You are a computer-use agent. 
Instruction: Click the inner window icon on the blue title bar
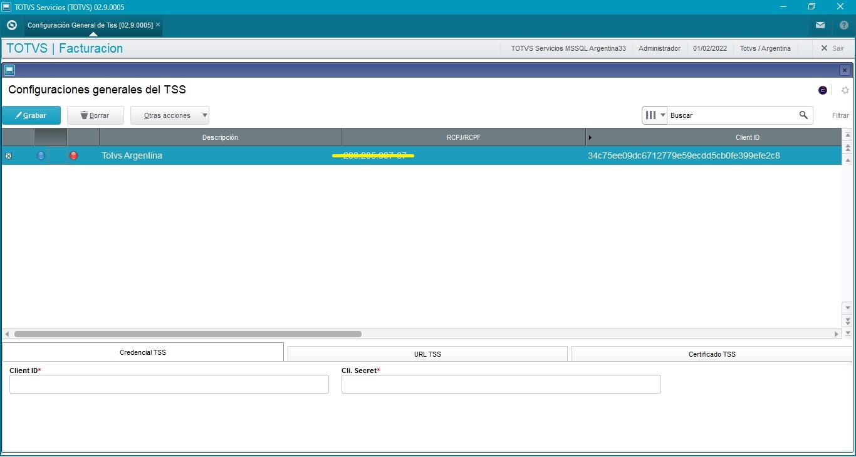tap(9, 70)
